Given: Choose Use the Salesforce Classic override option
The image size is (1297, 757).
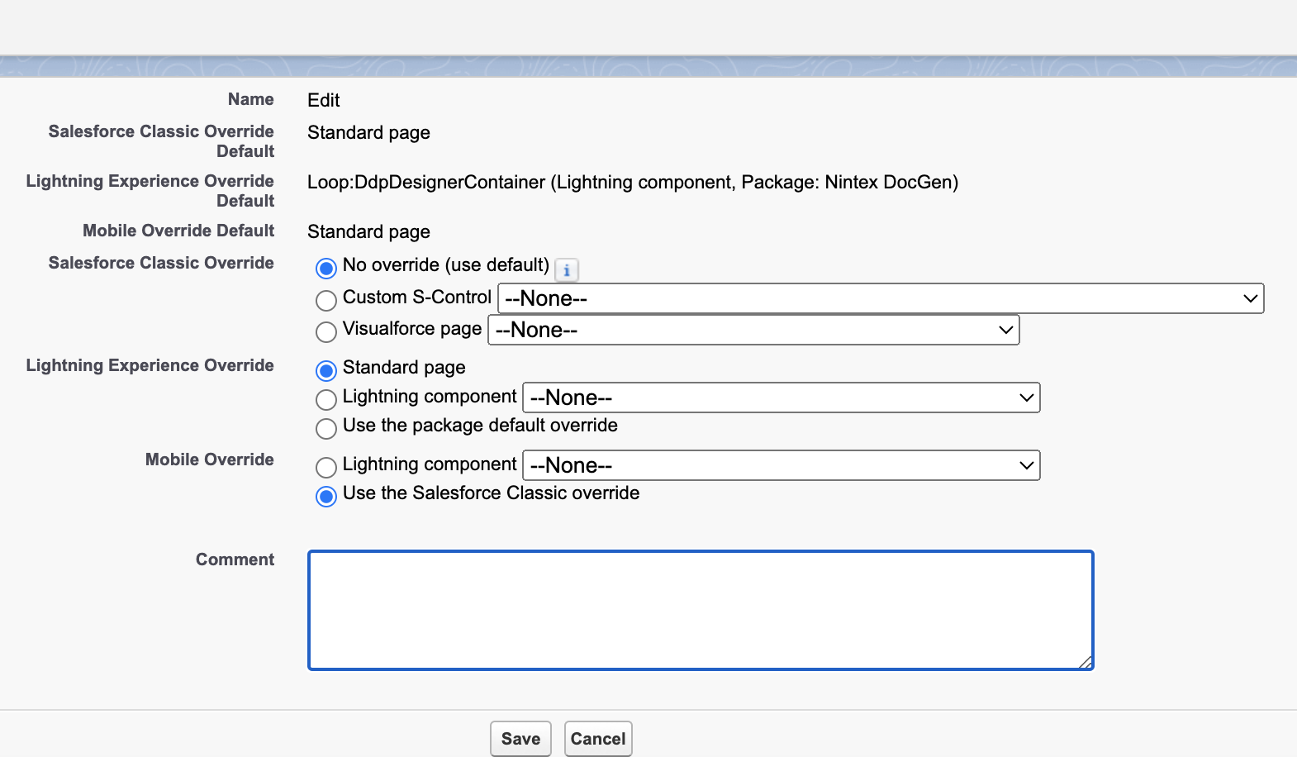Looking at the screenshot, I should [x=326, y=496].
